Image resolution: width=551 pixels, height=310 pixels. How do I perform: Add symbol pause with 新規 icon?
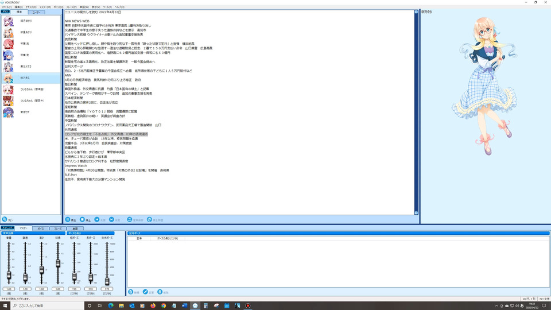(131, 292)
